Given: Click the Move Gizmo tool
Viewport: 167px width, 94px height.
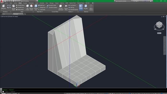Looking at the screenshot, I should tap(91, 8).
